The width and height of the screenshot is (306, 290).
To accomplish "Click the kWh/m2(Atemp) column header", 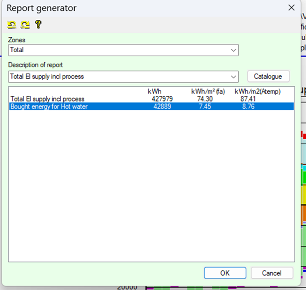I will pyautogui.click(x=259, y=92).
